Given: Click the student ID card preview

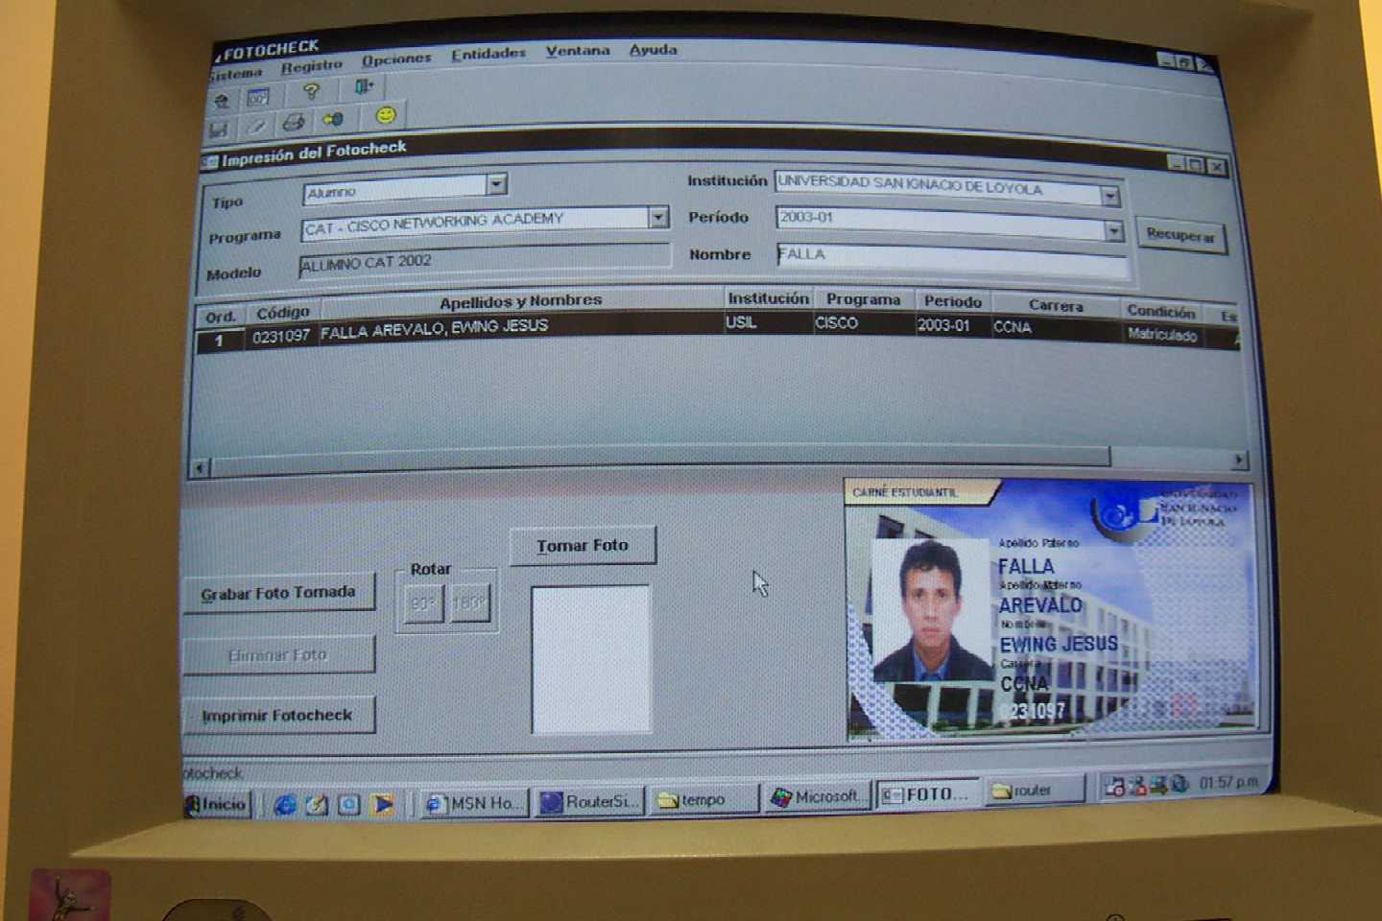Looking at the screenshot, I should [x=1051, y=609].
